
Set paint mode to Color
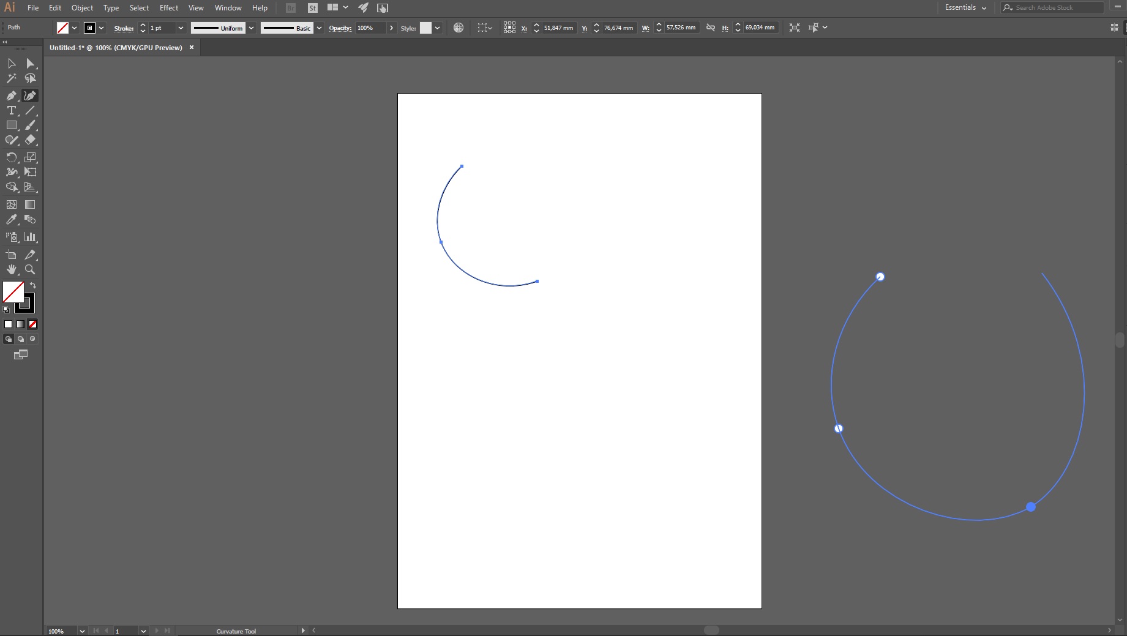pos(9,324)
